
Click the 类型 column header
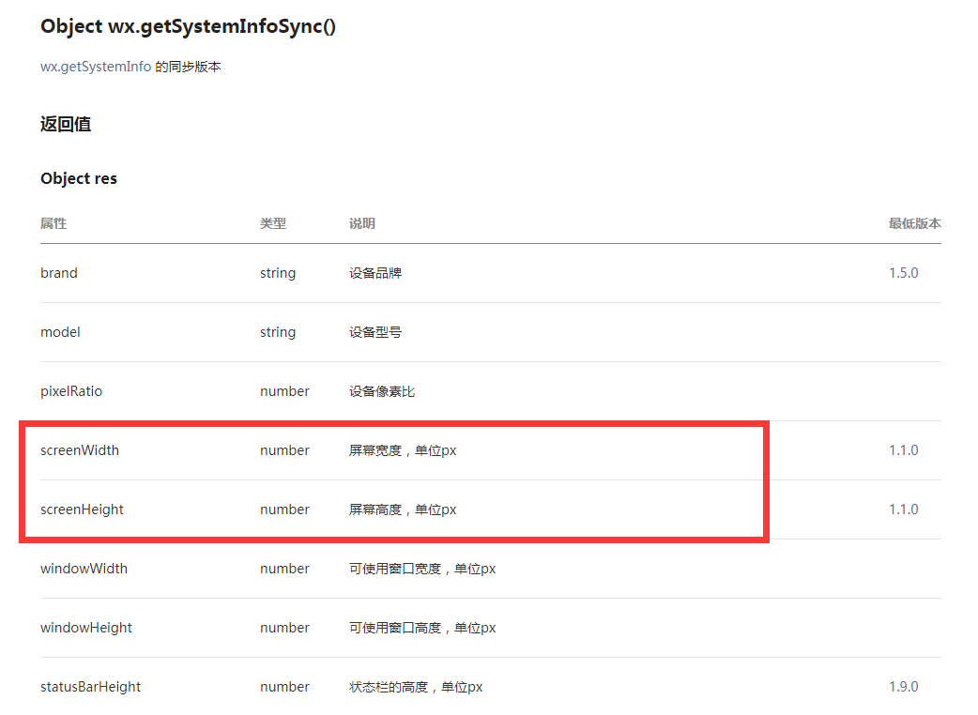pos(270,223)
